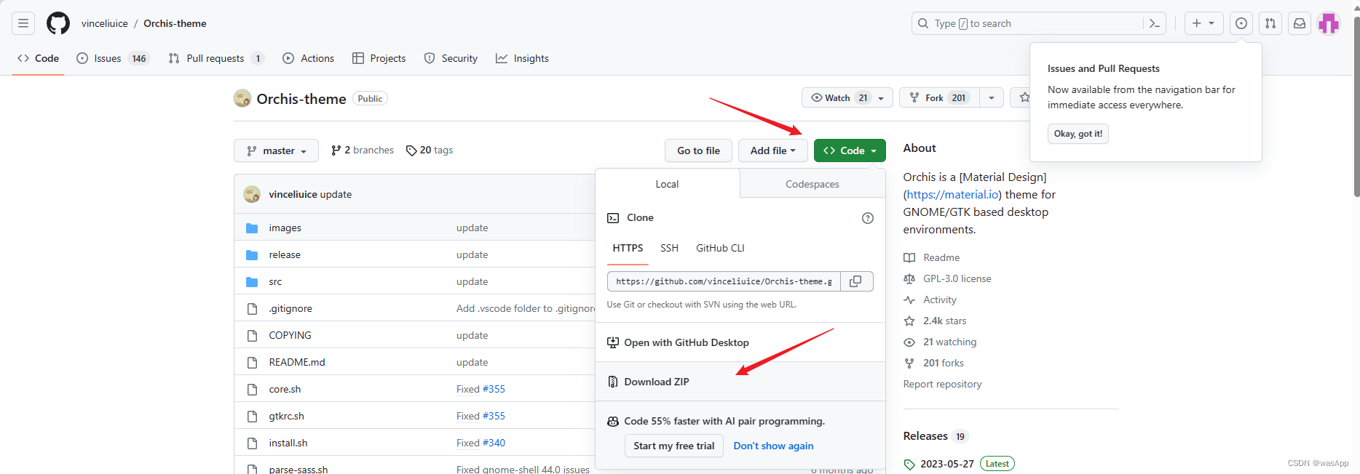Click Start my free trial button
1360x474 pixels.
(x=673, y=446)
